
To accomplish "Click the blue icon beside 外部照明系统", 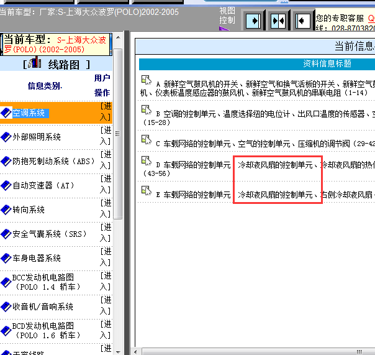I will (x=6, y=137).
